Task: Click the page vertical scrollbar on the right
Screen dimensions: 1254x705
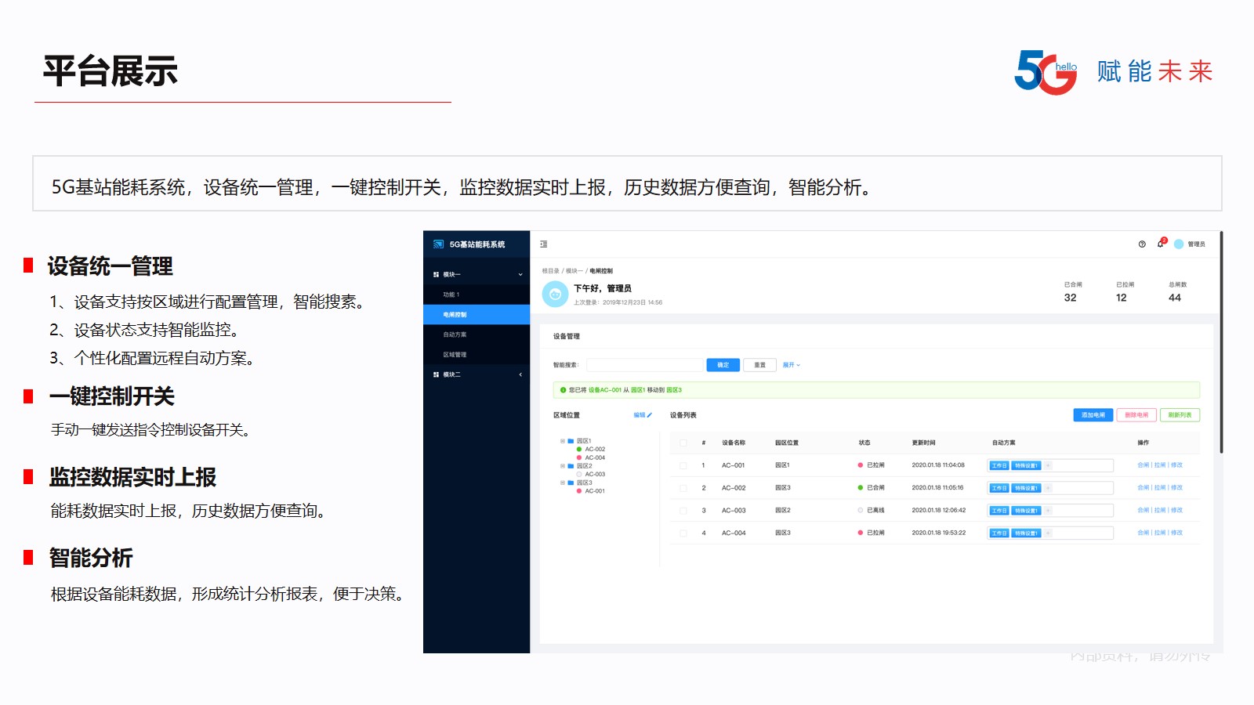Action: point(1220,342)
